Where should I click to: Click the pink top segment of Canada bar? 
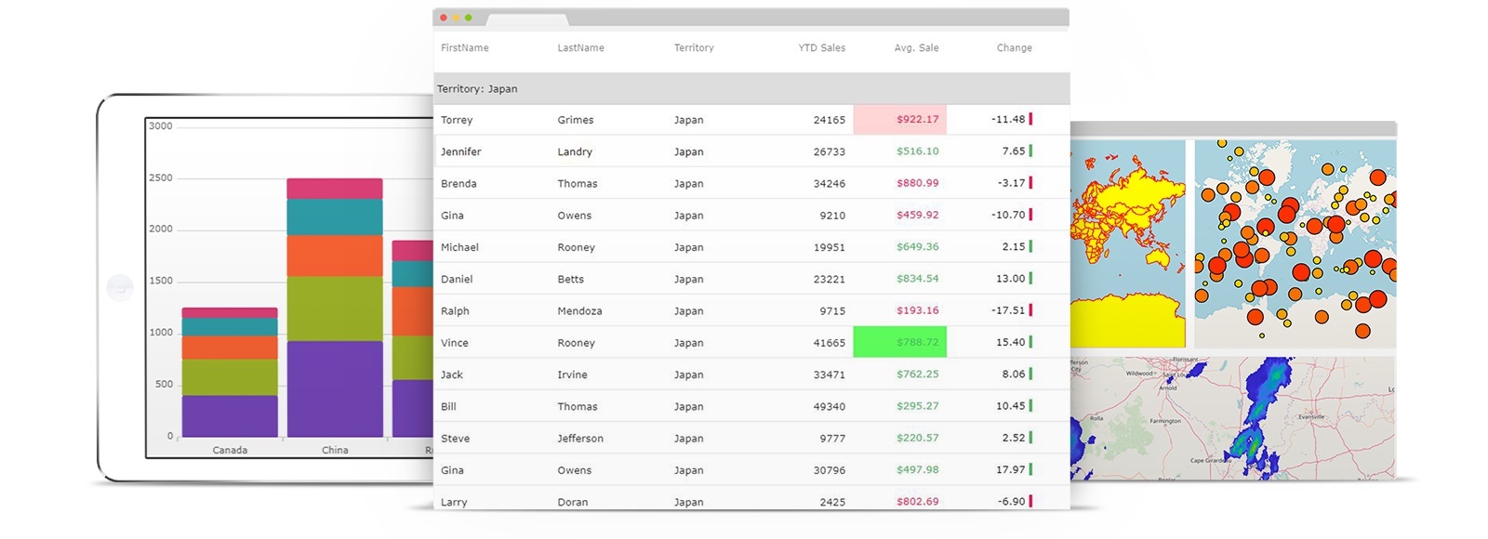pyautogui.click(x=230, y=313)
